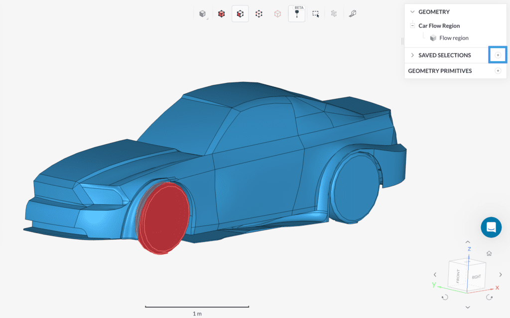Add a geometry primitive via plus button
This screenshot has width=510, height=318.
click(497, 71)
